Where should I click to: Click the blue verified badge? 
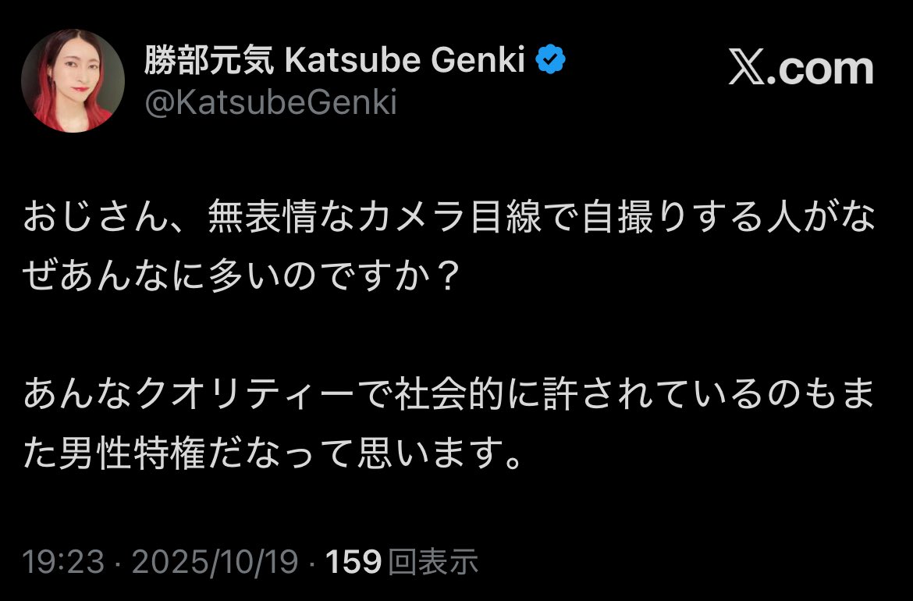click(x=550, y=61)
